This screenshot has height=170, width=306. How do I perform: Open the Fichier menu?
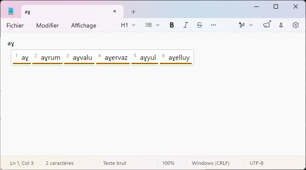pyautogui.click(x=15, y=25)
